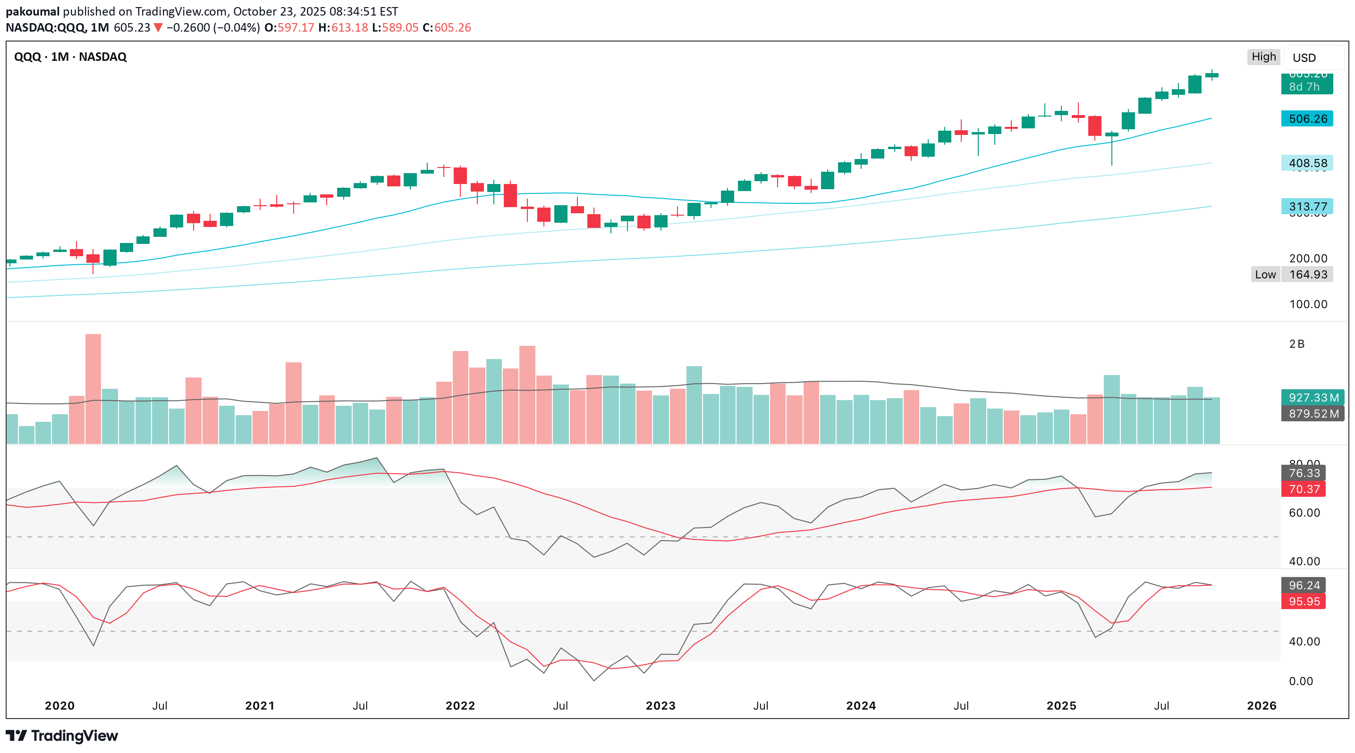
Task: Click the 313.77 moving average price label
Action: click(x=1307, y=207)
